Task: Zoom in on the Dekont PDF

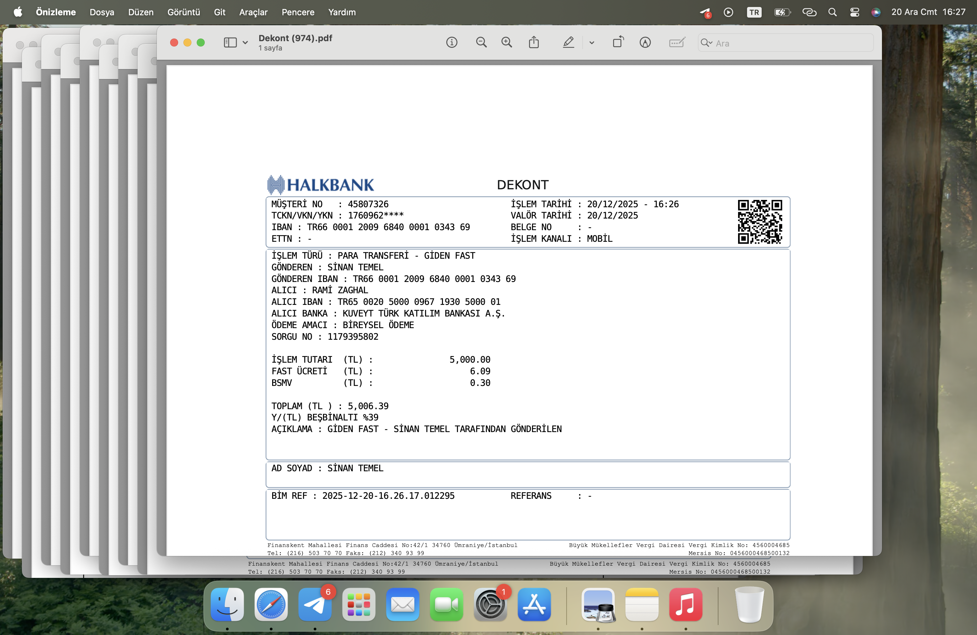Action: coord(506,42)
